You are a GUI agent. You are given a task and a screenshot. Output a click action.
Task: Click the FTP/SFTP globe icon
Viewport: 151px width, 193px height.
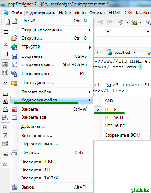(x=14, y=47)
